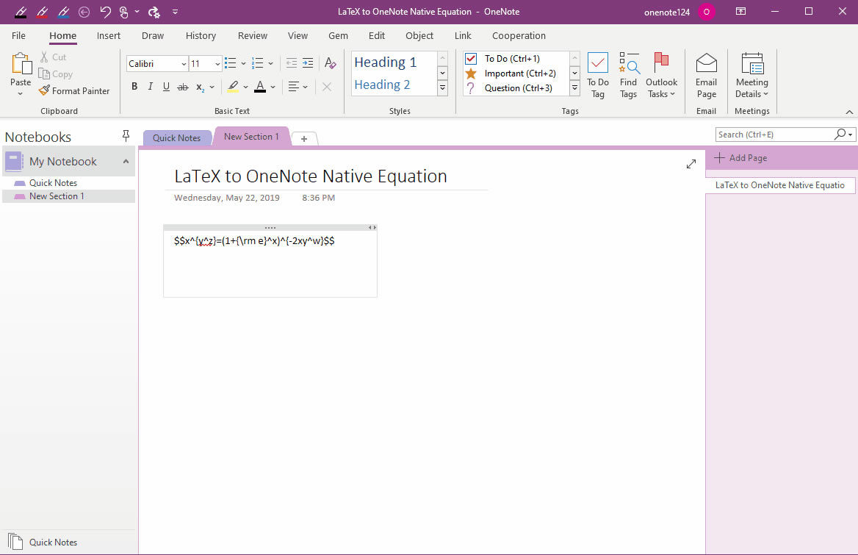
Task: Apply italic formatting
Action: pos(150,86)
